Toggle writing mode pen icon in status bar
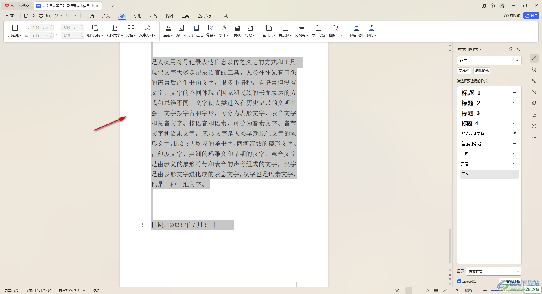 click(445, 290)
